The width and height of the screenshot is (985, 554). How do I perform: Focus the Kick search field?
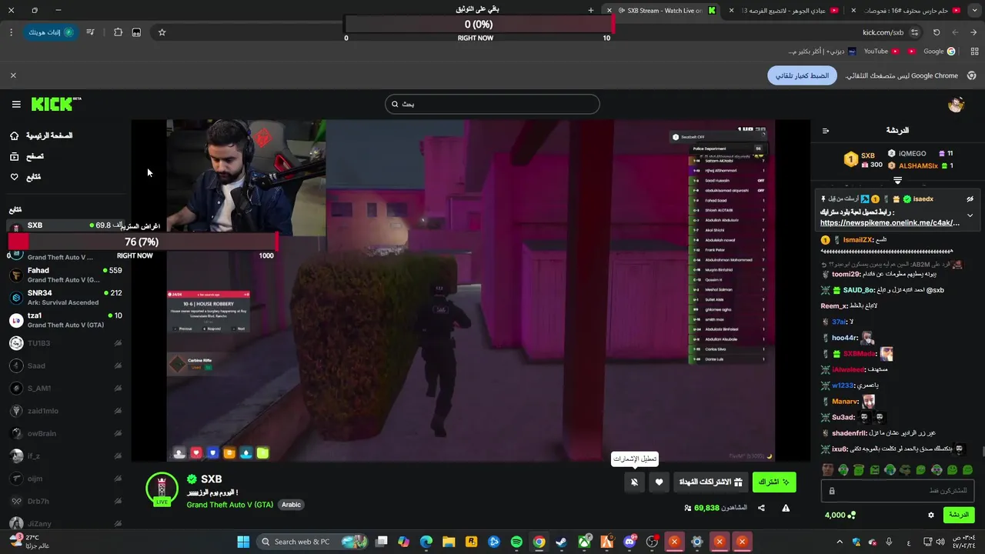[x=492, y=104]
